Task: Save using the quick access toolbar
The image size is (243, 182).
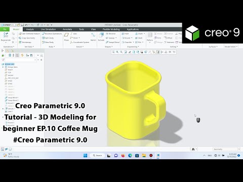Action: (22, 25)
